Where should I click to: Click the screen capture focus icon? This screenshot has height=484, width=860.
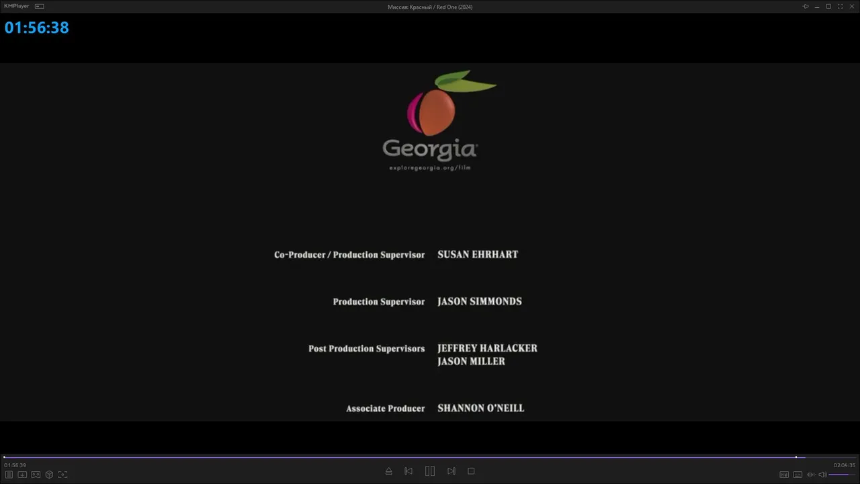point(62,475)
